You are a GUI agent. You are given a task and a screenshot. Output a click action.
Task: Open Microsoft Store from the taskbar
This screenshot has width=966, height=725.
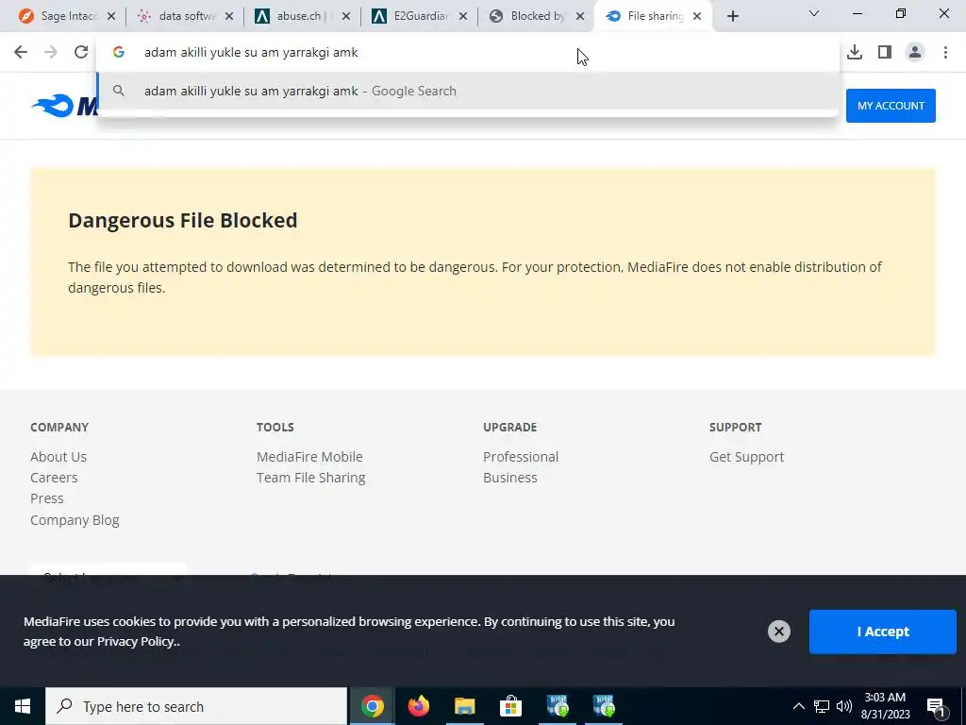[510, 706]
